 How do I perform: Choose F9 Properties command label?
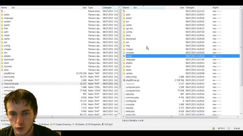pyautogui.click(x=95, y=124)
